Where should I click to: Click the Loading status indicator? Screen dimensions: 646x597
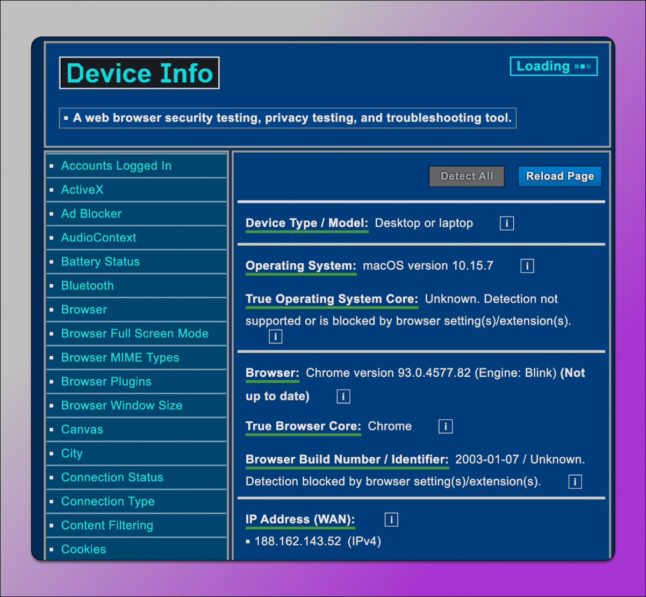pyautogui.click(x=553, y=66)
